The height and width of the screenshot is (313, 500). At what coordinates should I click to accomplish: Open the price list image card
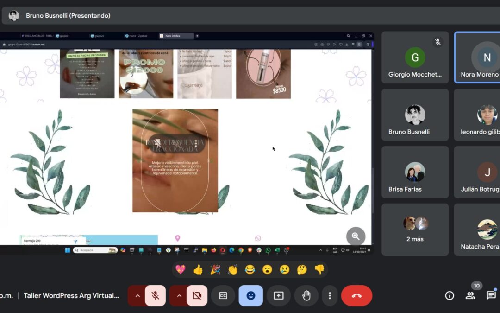(x=205, y=73)
